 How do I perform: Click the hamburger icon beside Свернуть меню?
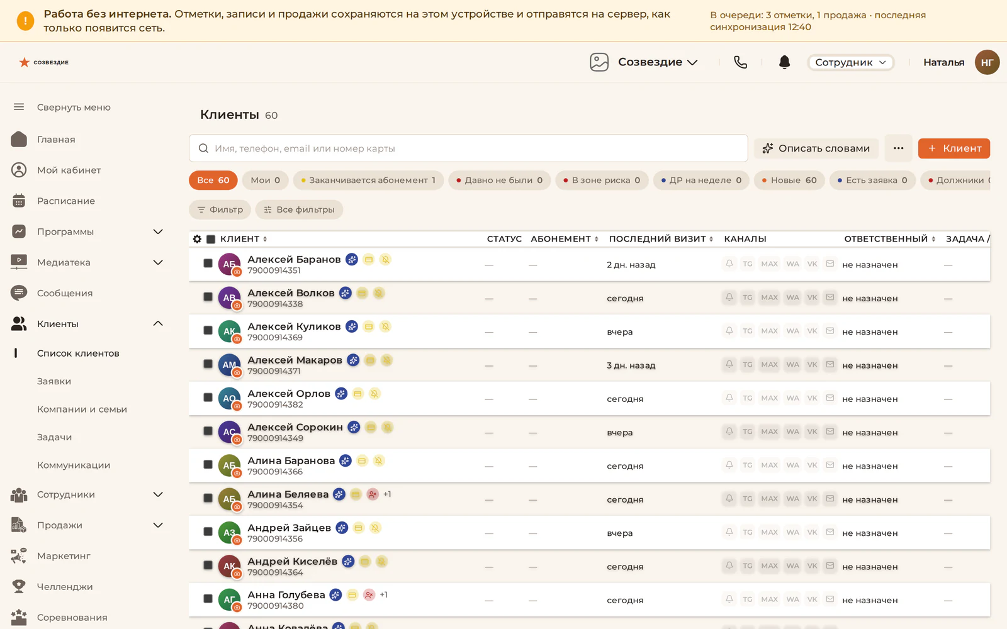click(x=19, y=107)
